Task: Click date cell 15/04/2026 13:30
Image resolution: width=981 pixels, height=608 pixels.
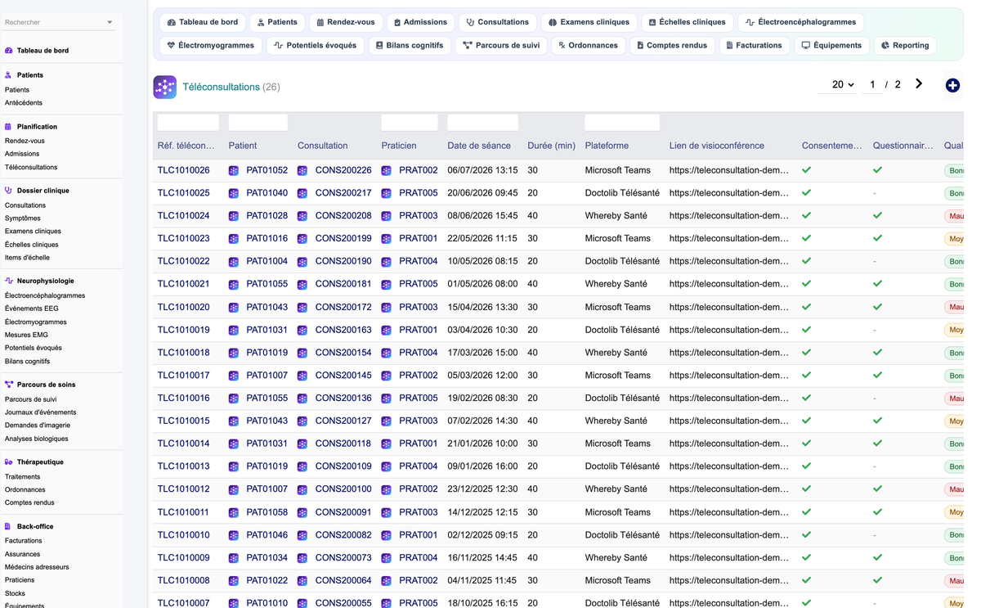Action: tap(482, 307)
